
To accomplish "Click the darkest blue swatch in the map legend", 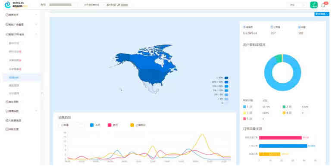I will (x=226, y=78).
